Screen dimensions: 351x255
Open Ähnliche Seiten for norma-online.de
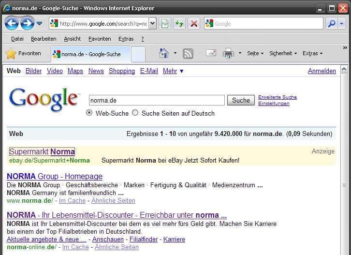(117, 247)
